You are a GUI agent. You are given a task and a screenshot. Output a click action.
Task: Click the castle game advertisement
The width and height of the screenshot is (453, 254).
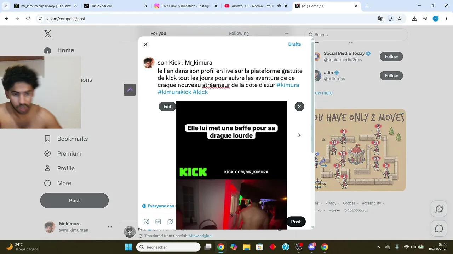360,150
